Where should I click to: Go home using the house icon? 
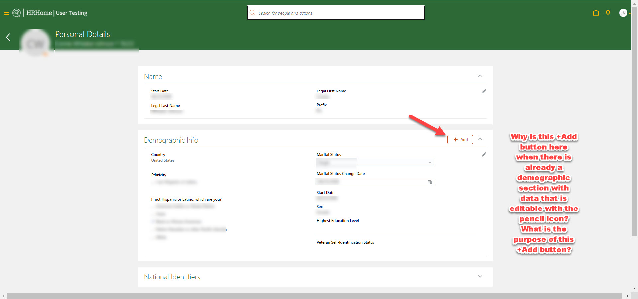pyautogui.click(x=596, y=13)
